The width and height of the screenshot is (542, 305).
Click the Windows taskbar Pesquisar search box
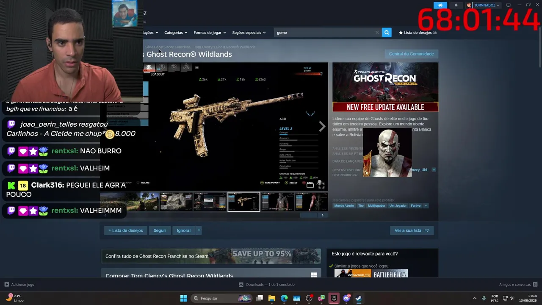[x=222, y=298]
